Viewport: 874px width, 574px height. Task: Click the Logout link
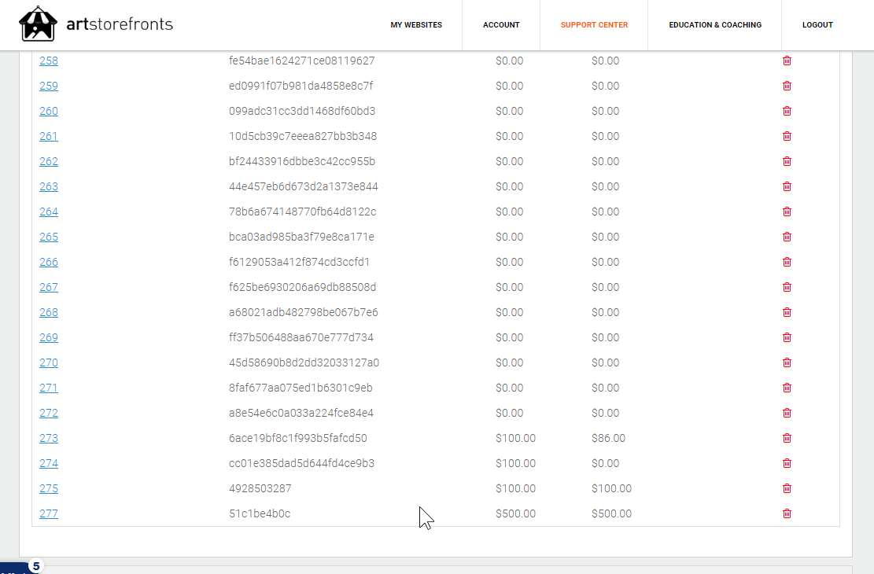pyautogui.click(x=817, y=25)
